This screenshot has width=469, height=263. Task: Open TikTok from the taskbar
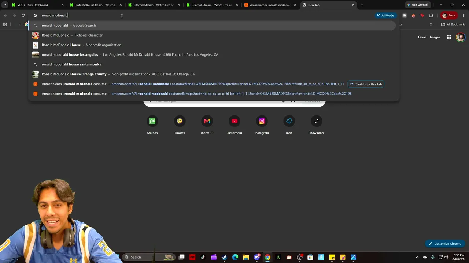[203, 257]
